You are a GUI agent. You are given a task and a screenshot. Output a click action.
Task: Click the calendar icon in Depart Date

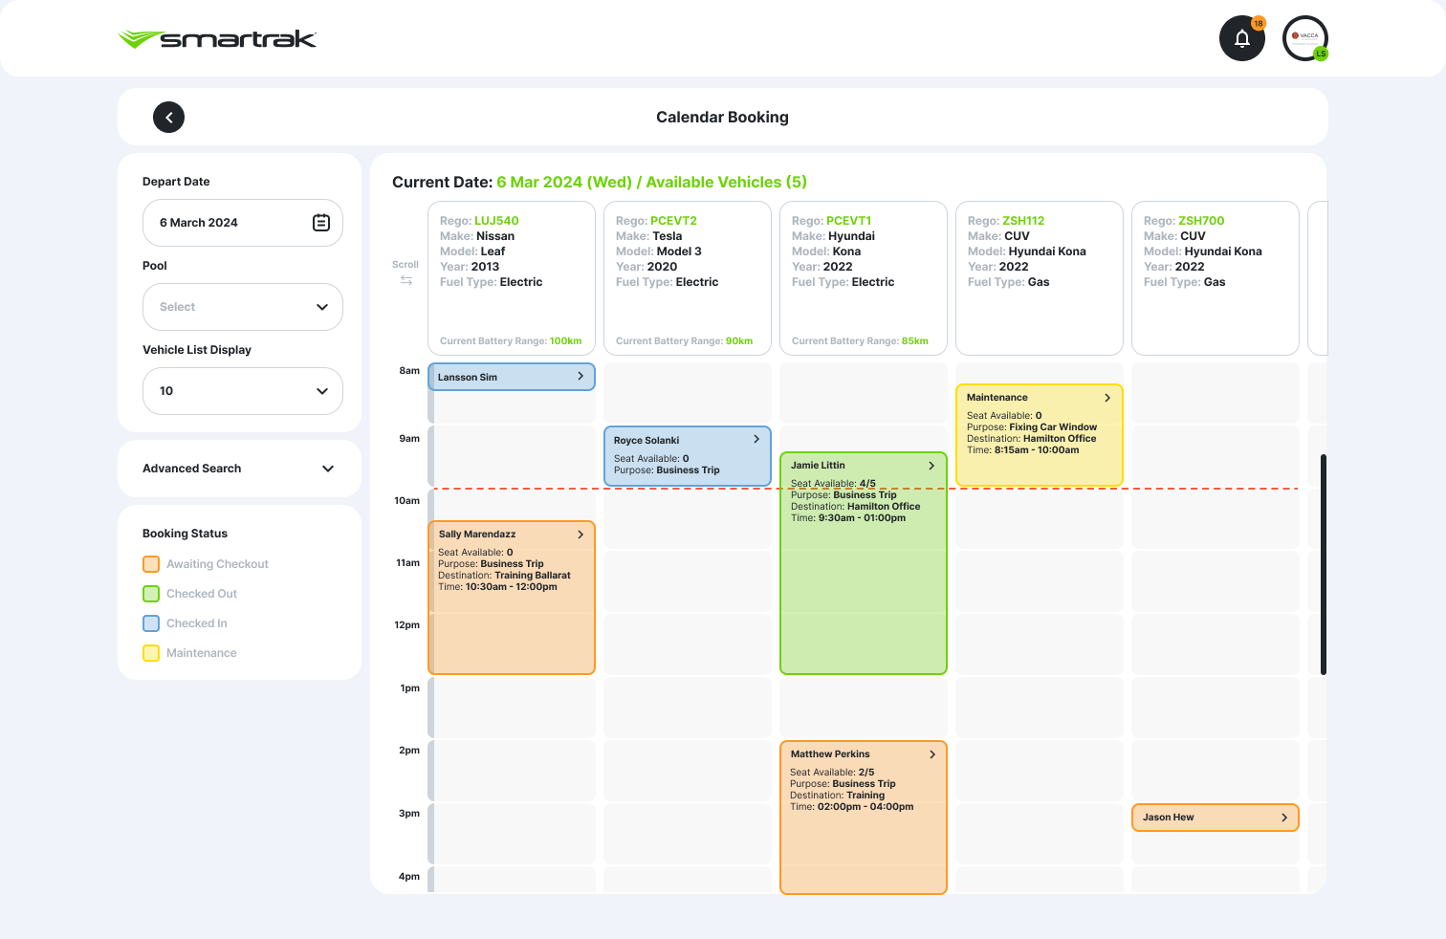point(321,223)
